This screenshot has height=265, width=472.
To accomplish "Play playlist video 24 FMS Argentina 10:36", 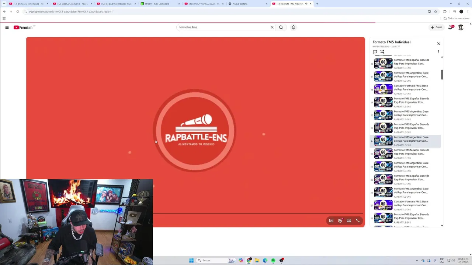I will coord(406,167).
